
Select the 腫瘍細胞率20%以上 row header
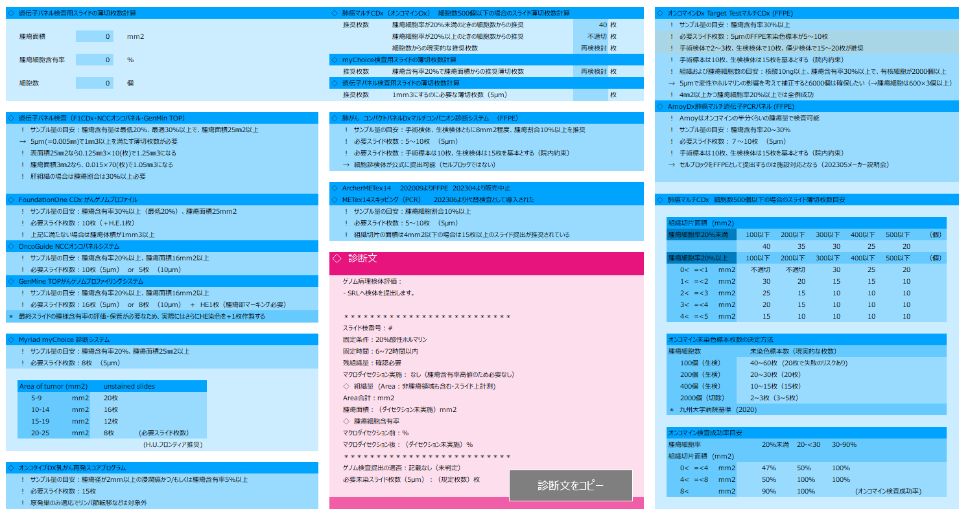702,258
